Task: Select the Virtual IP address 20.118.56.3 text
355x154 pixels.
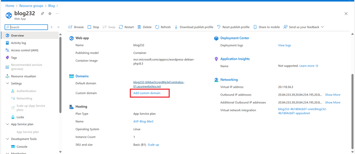Action: [x=285, y=87]
